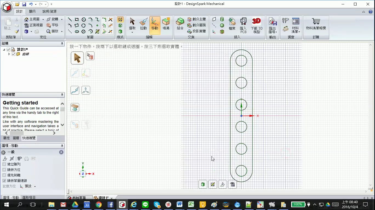The width and height of the screenshot is (375, 210).
Task: Insert a 檔案 (File) component
Action: (232, 24)
